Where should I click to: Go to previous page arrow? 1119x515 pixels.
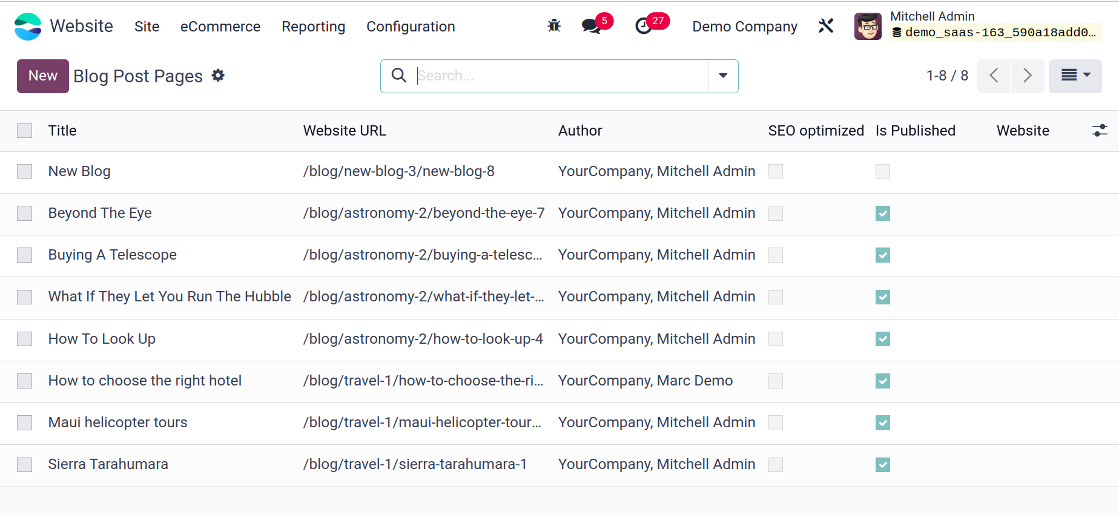coord(994,76)
